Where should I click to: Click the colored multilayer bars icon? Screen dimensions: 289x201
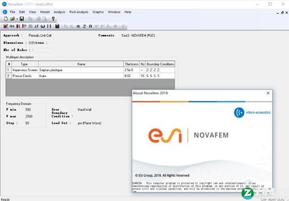coord(18,26)
